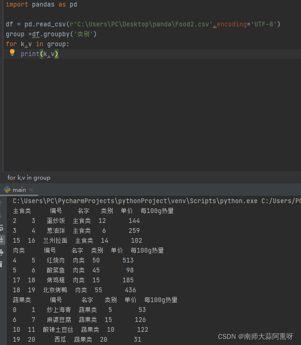Image resolution: width=301 pixels, height=345 pixels.
Task: Click the value 144 in the 蛋炒饭 row
Action: pos(134,221)
